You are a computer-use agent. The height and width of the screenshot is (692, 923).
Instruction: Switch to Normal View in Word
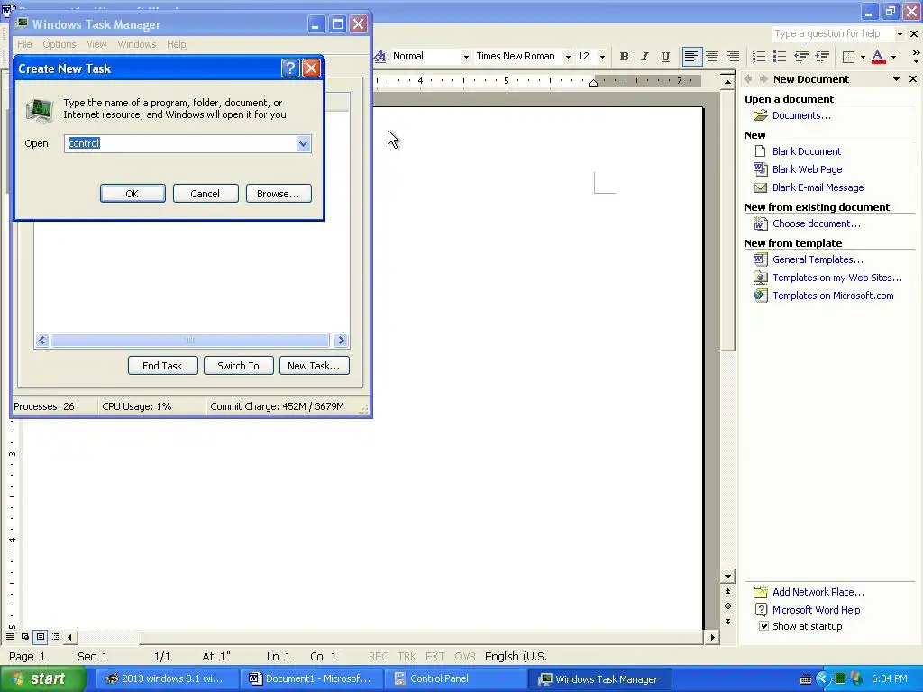pos(10,637)
